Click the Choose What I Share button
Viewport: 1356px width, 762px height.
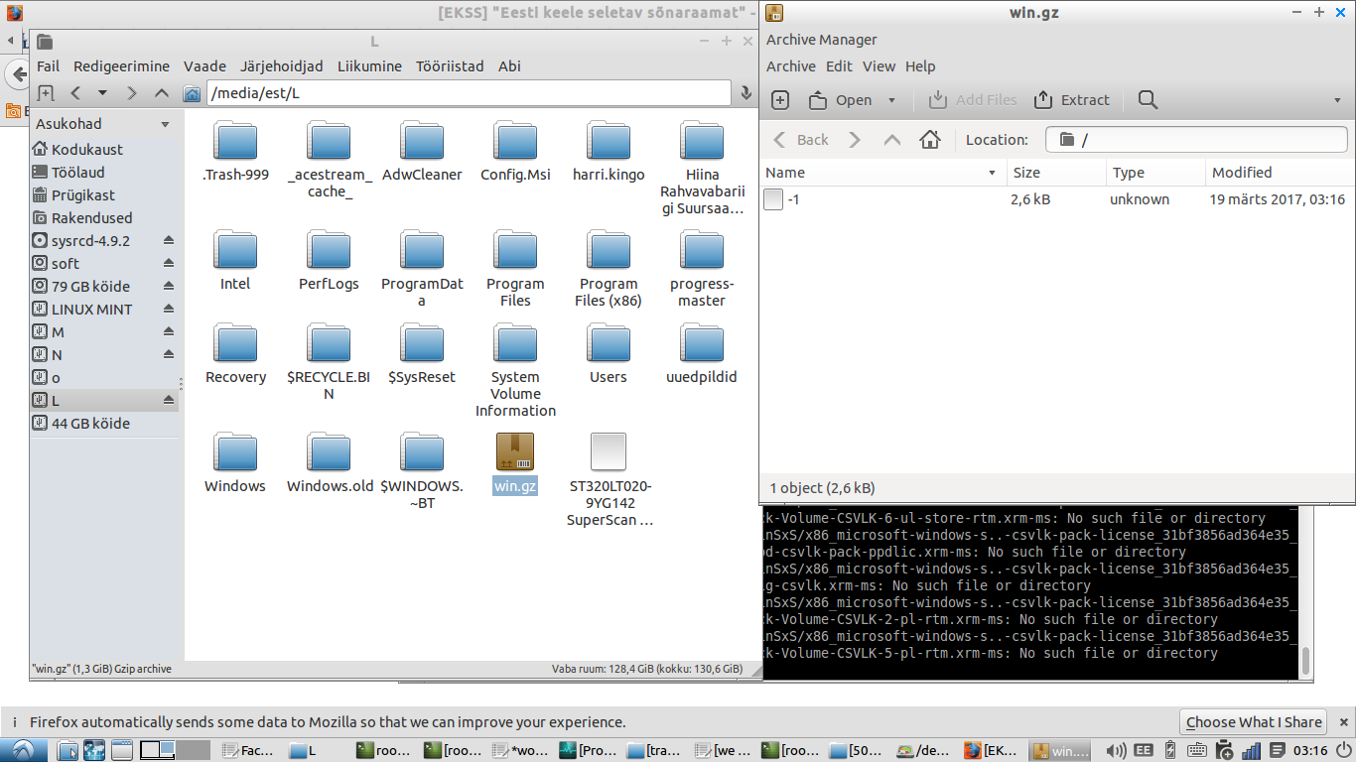[x=1254, y=722]
